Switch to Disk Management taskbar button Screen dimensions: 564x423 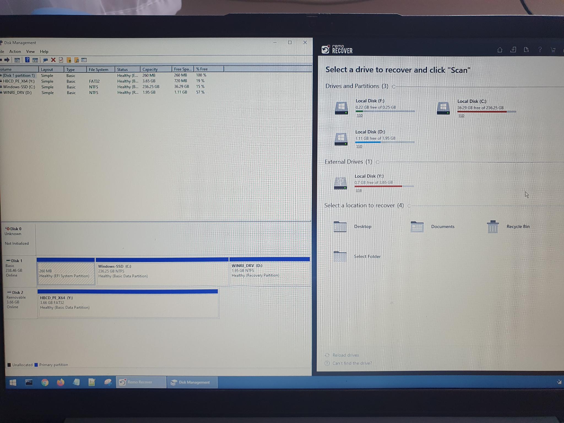(192, 382)
